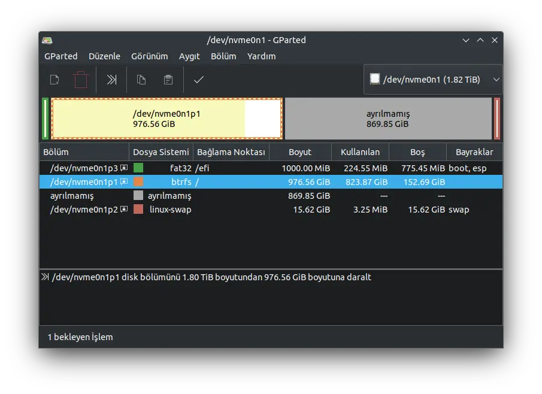Open the /dev/nvme0n1 device dropdown
The height and width of the screenshot is (394, 542).
433,80
